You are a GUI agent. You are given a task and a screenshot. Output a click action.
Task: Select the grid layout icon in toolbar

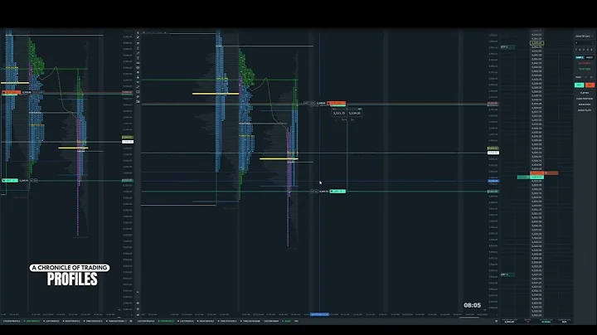[x=138, y=92]
